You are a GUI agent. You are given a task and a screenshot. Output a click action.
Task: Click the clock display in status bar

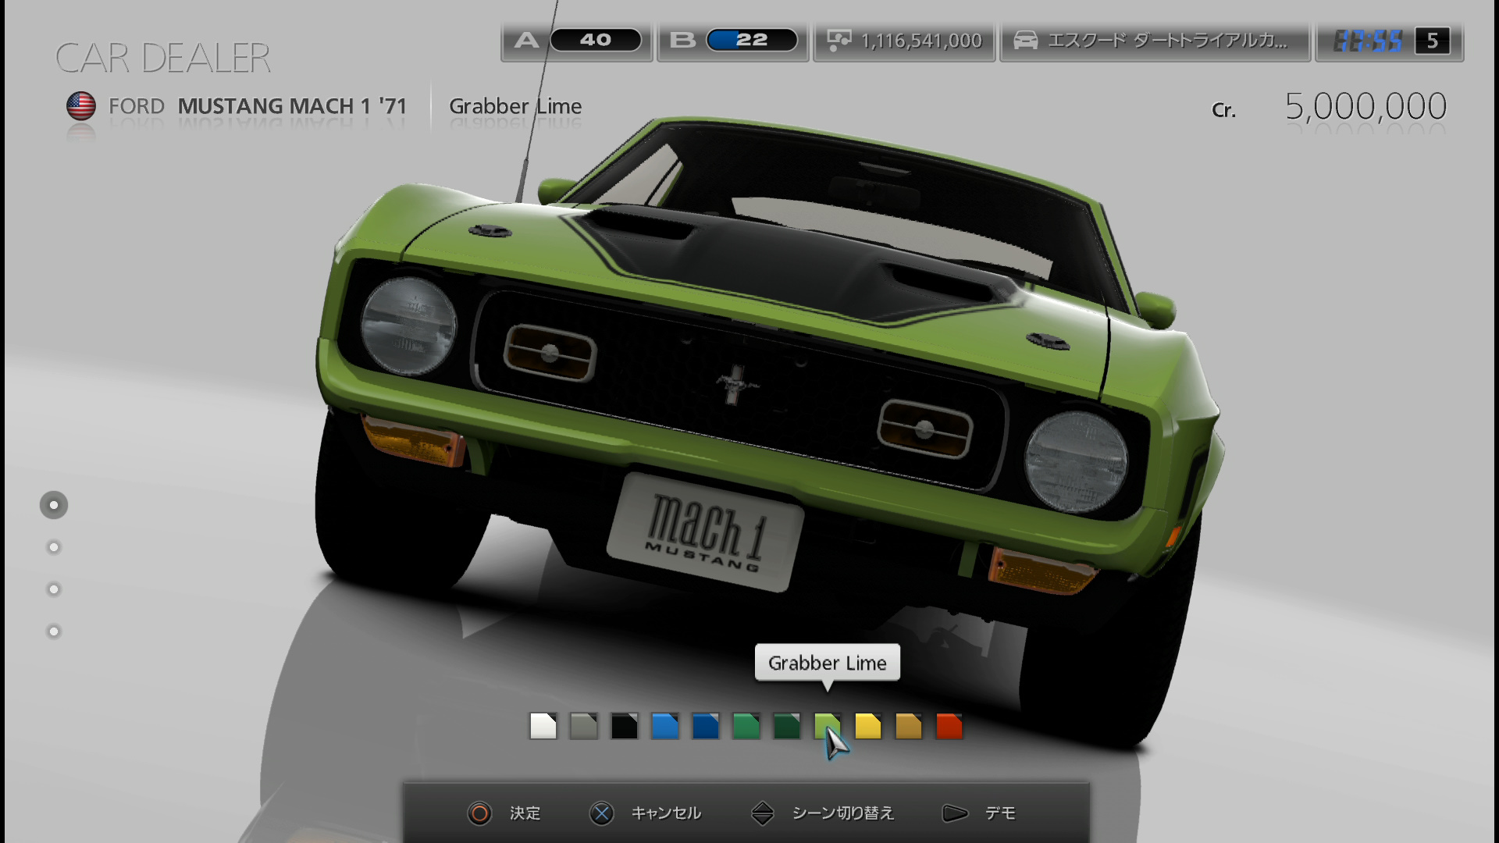[x=1368, y=41]
